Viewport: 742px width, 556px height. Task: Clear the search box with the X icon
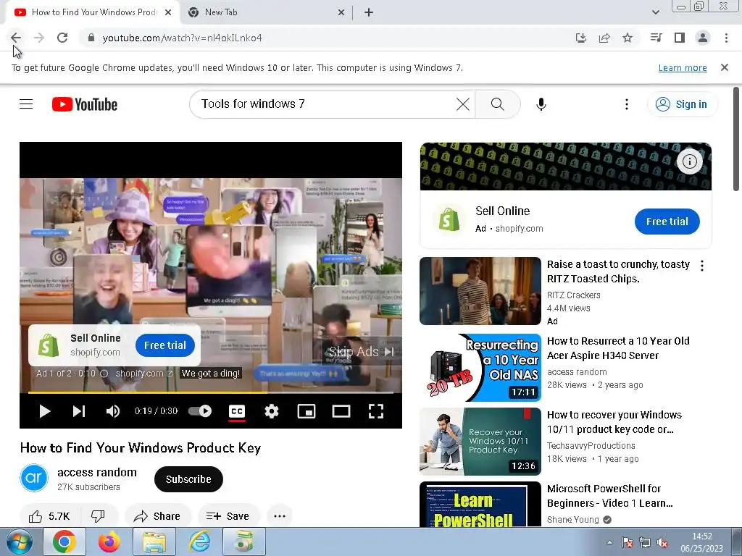pos(463,104)
